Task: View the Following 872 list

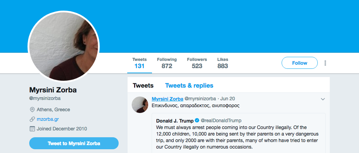Action: (167, 63)
